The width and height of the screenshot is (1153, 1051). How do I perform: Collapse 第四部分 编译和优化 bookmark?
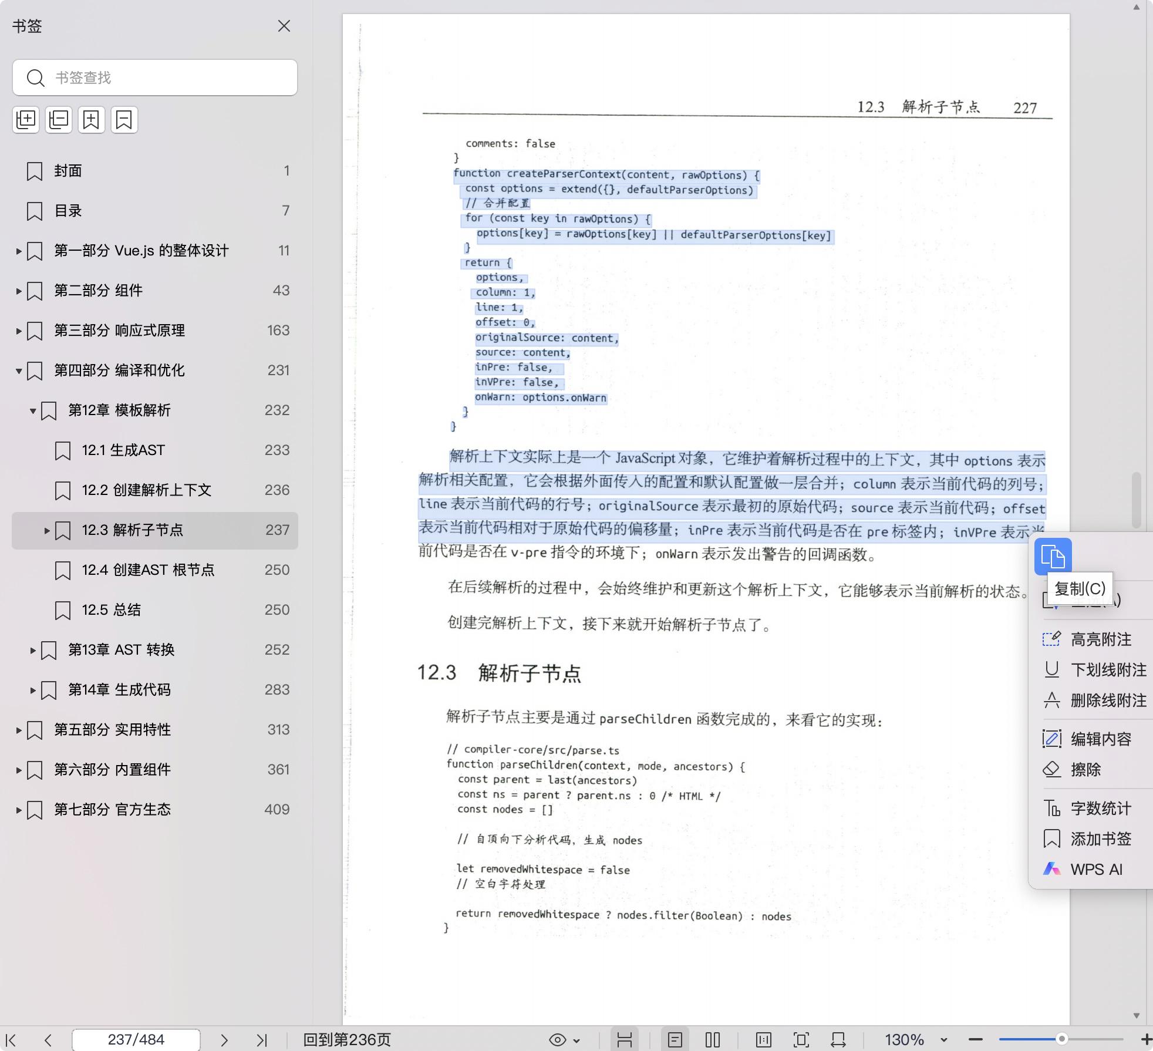(19, 371)
